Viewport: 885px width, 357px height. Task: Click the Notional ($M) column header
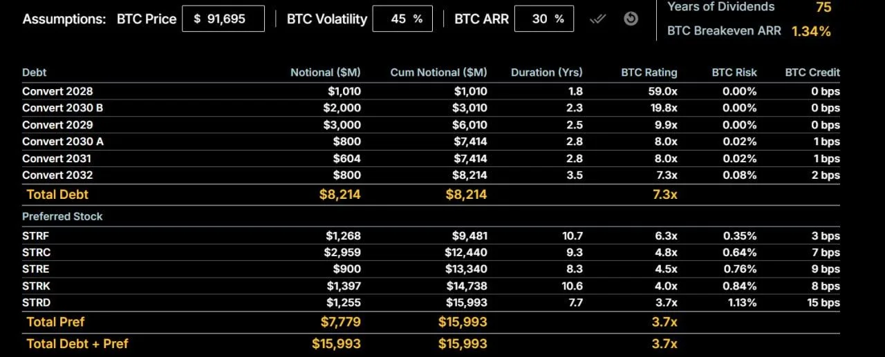point(325,73)
